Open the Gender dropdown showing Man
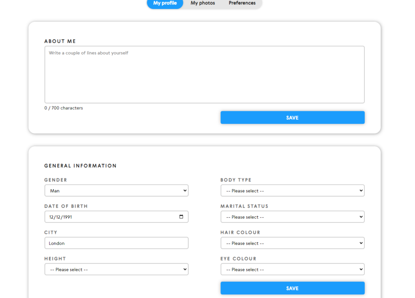 (116, 191)
